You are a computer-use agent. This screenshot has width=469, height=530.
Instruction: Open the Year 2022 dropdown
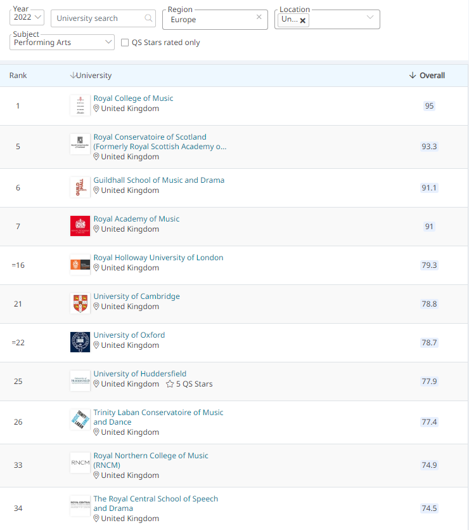point(27,17)
